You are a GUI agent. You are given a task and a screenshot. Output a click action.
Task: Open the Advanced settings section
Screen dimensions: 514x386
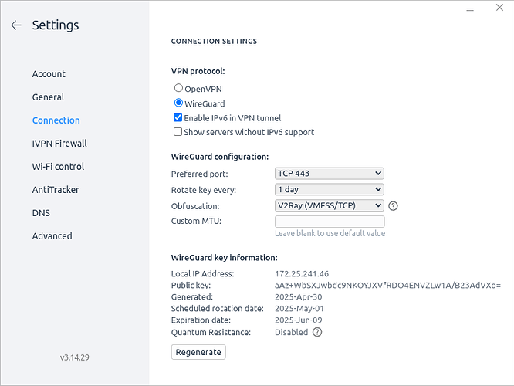pyautogui.click(x=52, y=235)
